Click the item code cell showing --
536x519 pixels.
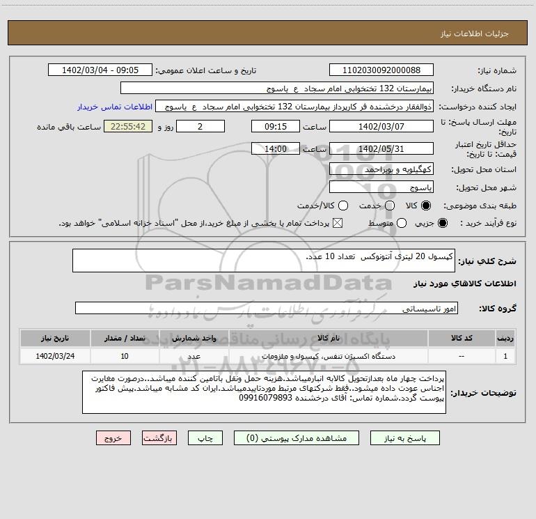point(462,356)
